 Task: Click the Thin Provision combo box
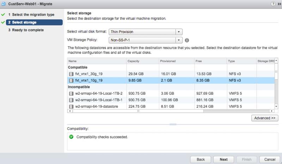click(146, 32)
